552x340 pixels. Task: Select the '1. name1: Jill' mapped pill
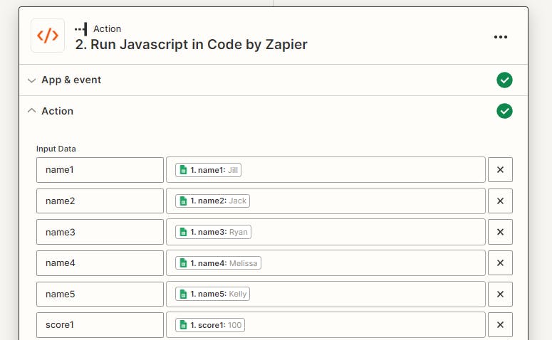tap(208, 170)
